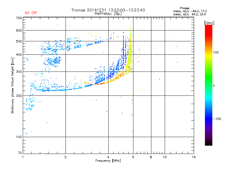This screenshot has height=171, width=228.
Task: Click the '500' y-axis tick label
Action: click(19, 41)
